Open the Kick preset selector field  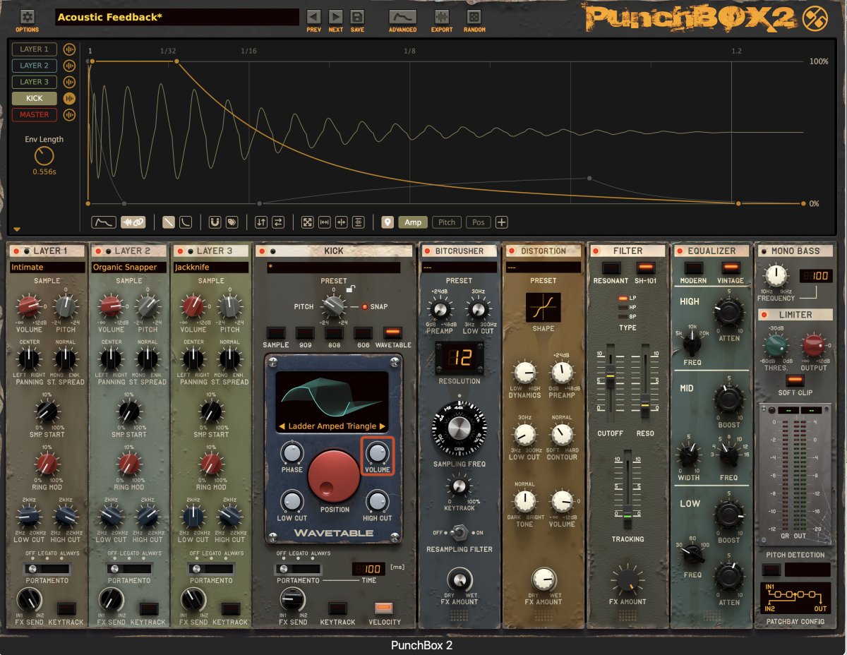333,268
